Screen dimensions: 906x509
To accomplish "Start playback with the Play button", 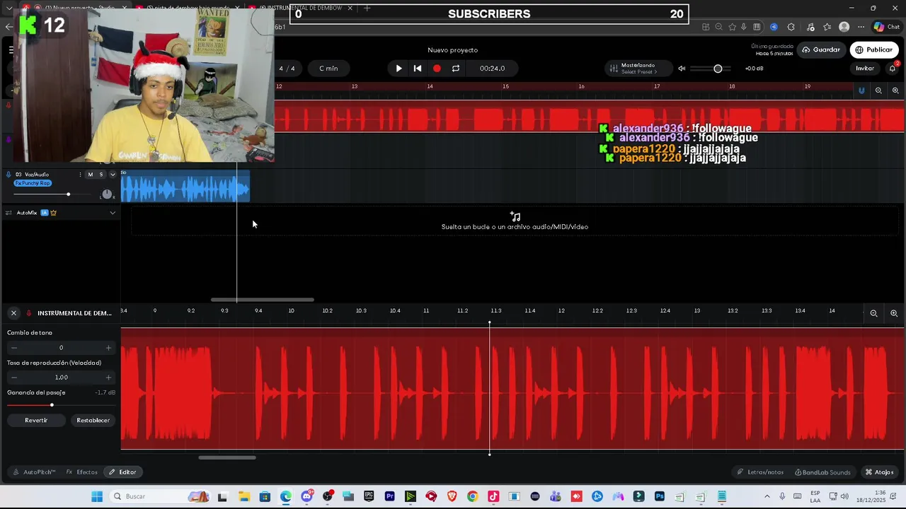I will click(x=398, y=69).
